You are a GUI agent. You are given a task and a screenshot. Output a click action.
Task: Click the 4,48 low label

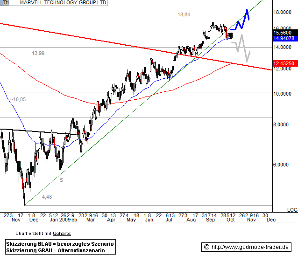[x=47, y=197]
